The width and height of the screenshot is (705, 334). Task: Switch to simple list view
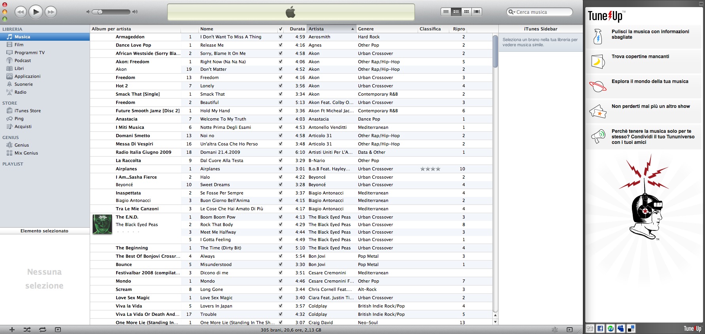point(446,12)
